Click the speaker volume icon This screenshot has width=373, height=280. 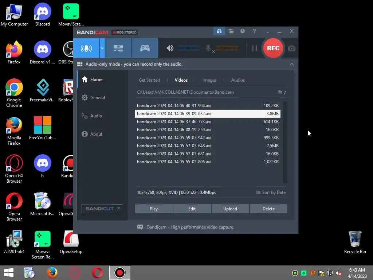coord(170,48)
